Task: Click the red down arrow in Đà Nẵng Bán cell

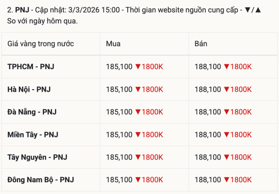Action: point(226,112)
